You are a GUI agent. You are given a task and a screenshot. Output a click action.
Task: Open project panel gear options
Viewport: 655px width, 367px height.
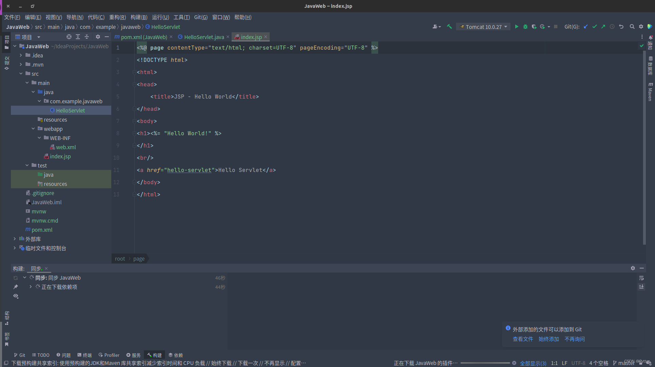[98, 37]
